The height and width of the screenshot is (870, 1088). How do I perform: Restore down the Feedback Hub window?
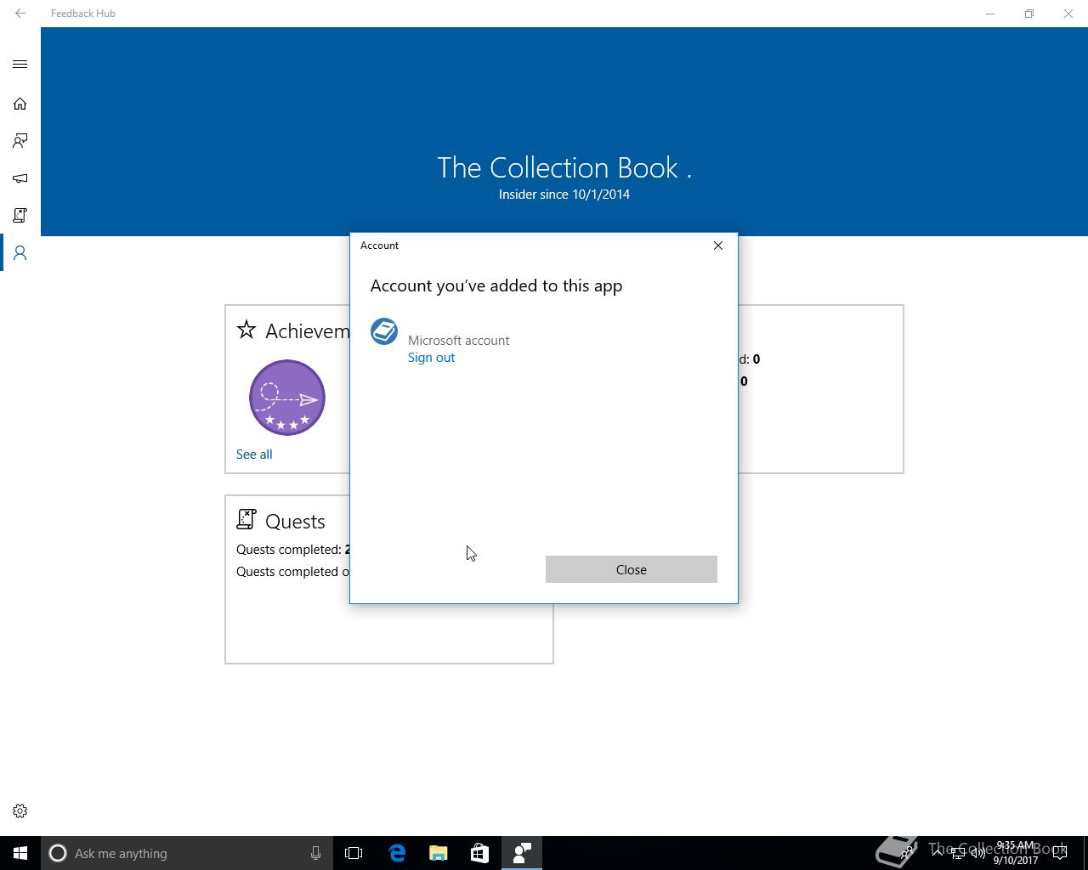tap(1029, 14)
